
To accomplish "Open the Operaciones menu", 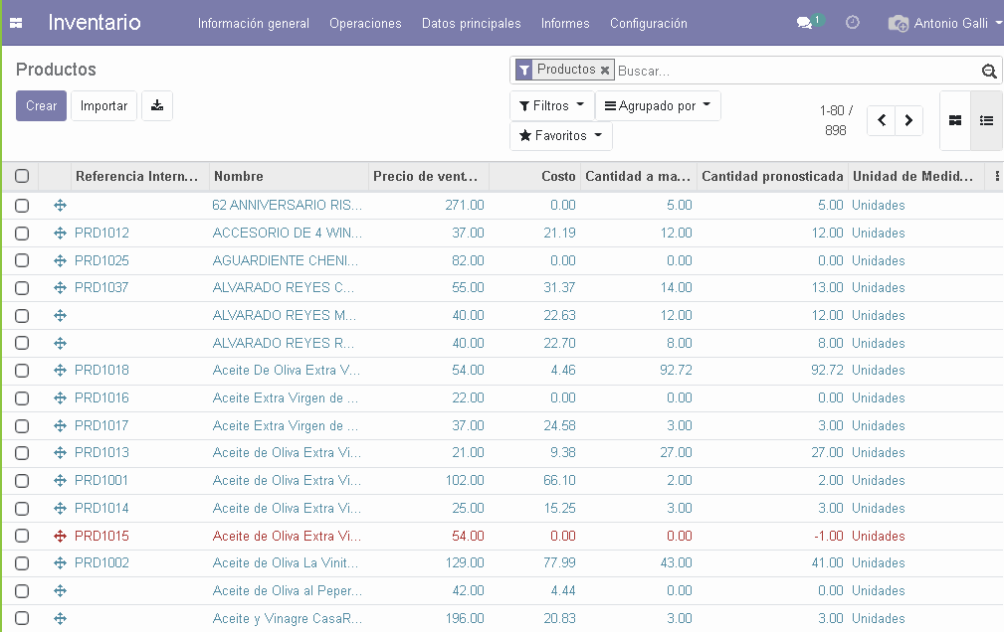I will 365,23.
